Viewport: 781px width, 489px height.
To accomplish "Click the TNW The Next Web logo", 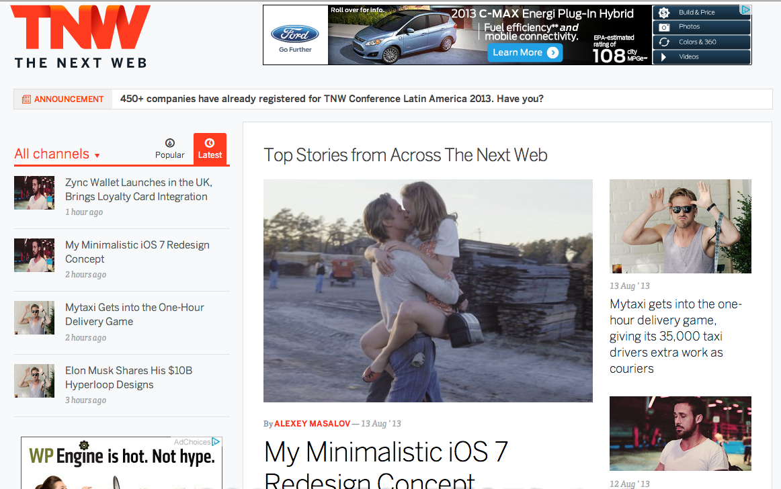I will [80, 36].
